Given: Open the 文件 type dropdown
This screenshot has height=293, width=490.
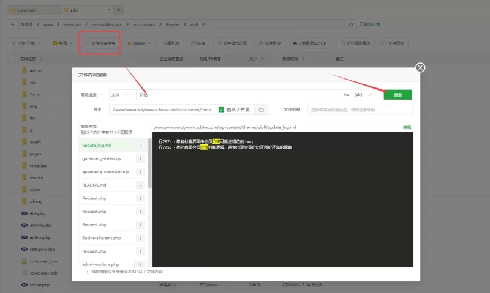Looking at the screenshot, I should 122,95.
